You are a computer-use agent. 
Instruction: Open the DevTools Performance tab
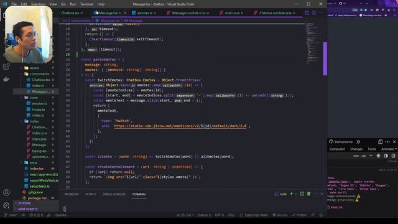pyautogui.click(x=341, y=142)
